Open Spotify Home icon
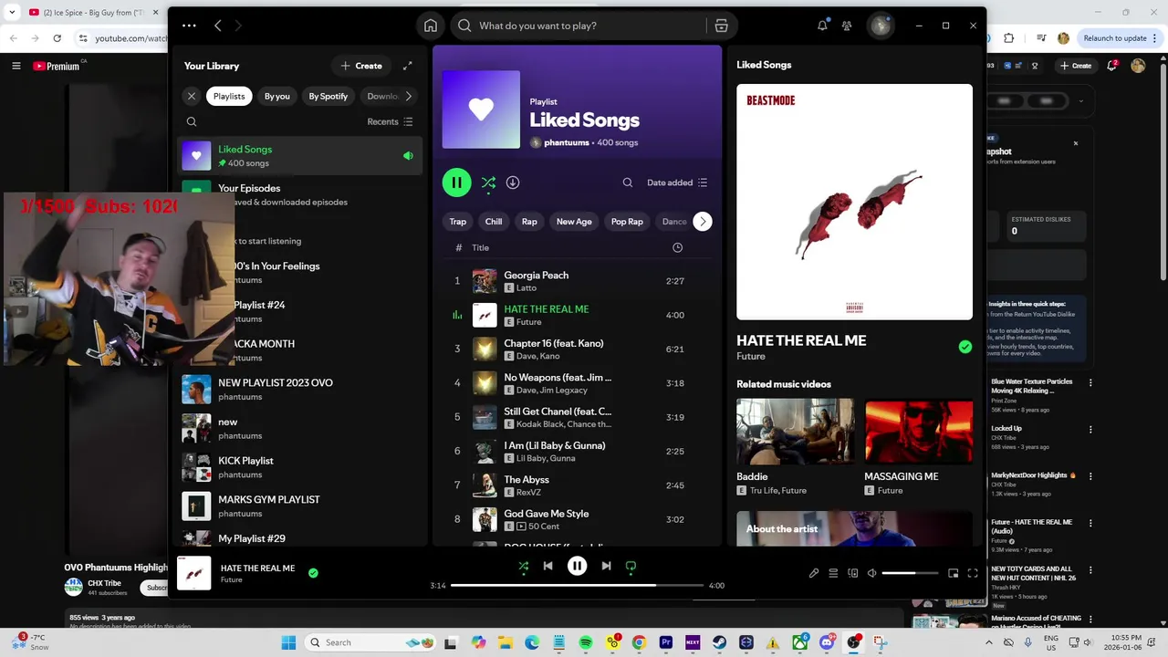 tap(431, 26)
